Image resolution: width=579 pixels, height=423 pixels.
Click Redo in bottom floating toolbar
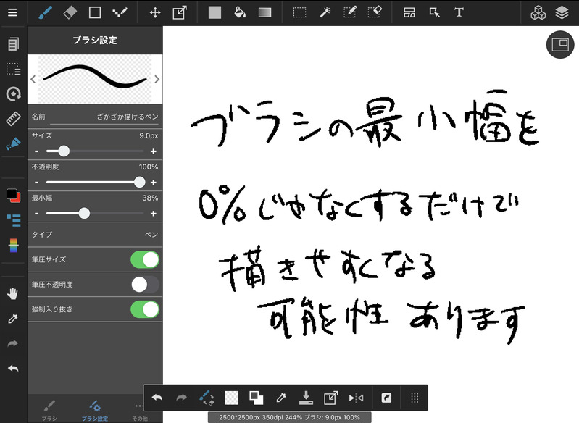tap(182, 398)
